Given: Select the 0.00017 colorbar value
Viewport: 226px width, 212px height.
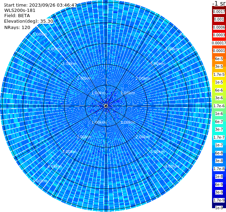Looking at the screenshot, I should click(219, 43).
